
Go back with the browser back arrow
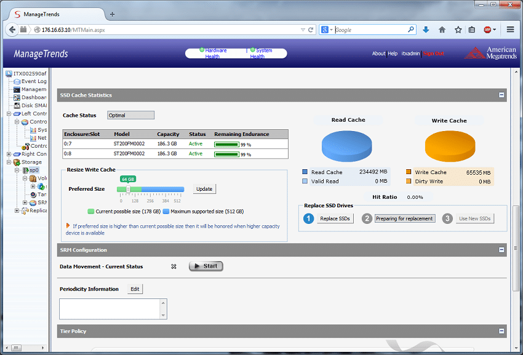pos(12,30)
